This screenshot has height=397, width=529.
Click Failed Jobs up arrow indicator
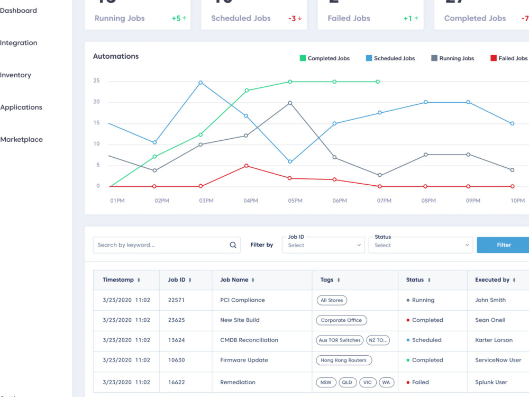[416, 18]
